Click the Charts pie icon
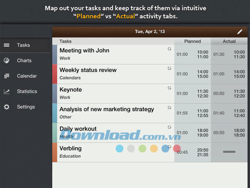Screen dimensions: 250x188 (x=7, y=61)
